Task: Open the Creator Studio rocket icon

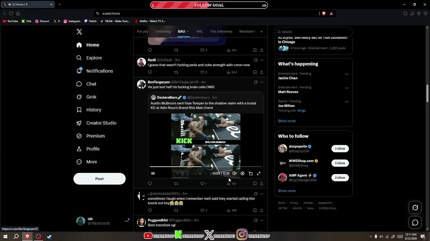Action: tap(79, 123)
